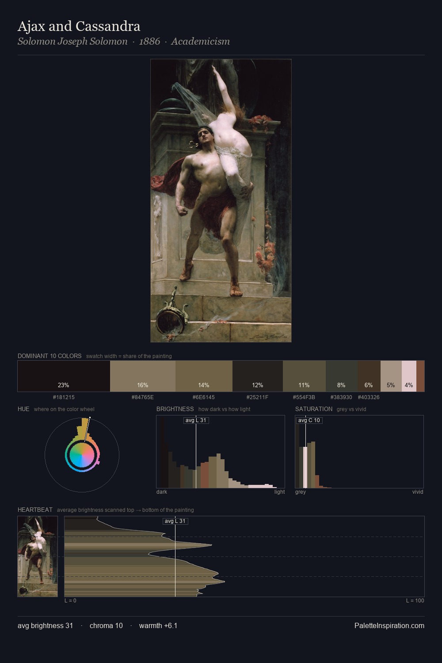Select the 23% swatch #181215

[64, 376]
